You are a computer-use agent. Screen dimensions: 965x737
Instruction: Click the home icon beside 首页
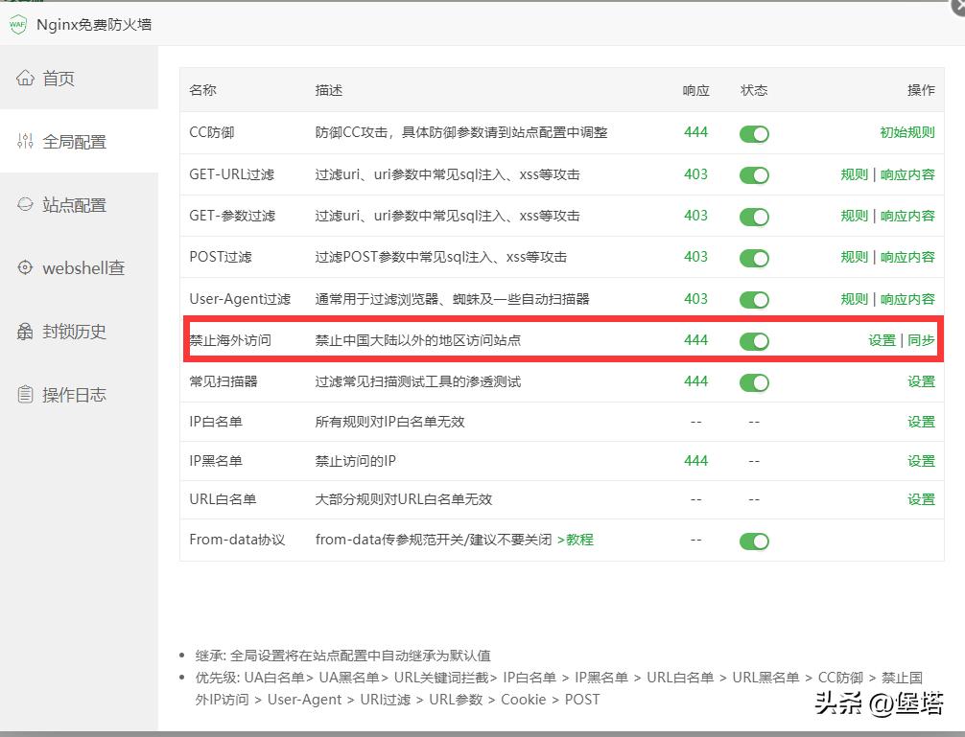point(25,79)
